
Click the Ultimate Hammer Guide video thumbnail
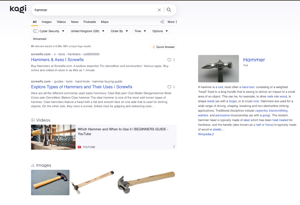pyautogui.click(x=53, y=137)
